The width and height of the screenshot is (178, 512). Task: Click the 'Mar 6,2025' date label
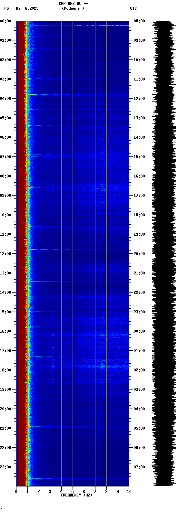click(27, 8)
